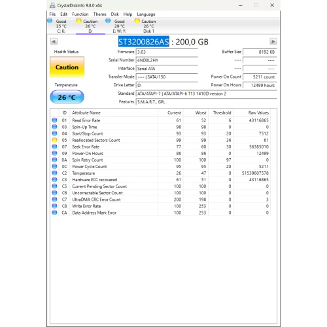The height and width of the screenshot is (327, 327).
Task: Open the Disk menu
Action: (114, 14)
